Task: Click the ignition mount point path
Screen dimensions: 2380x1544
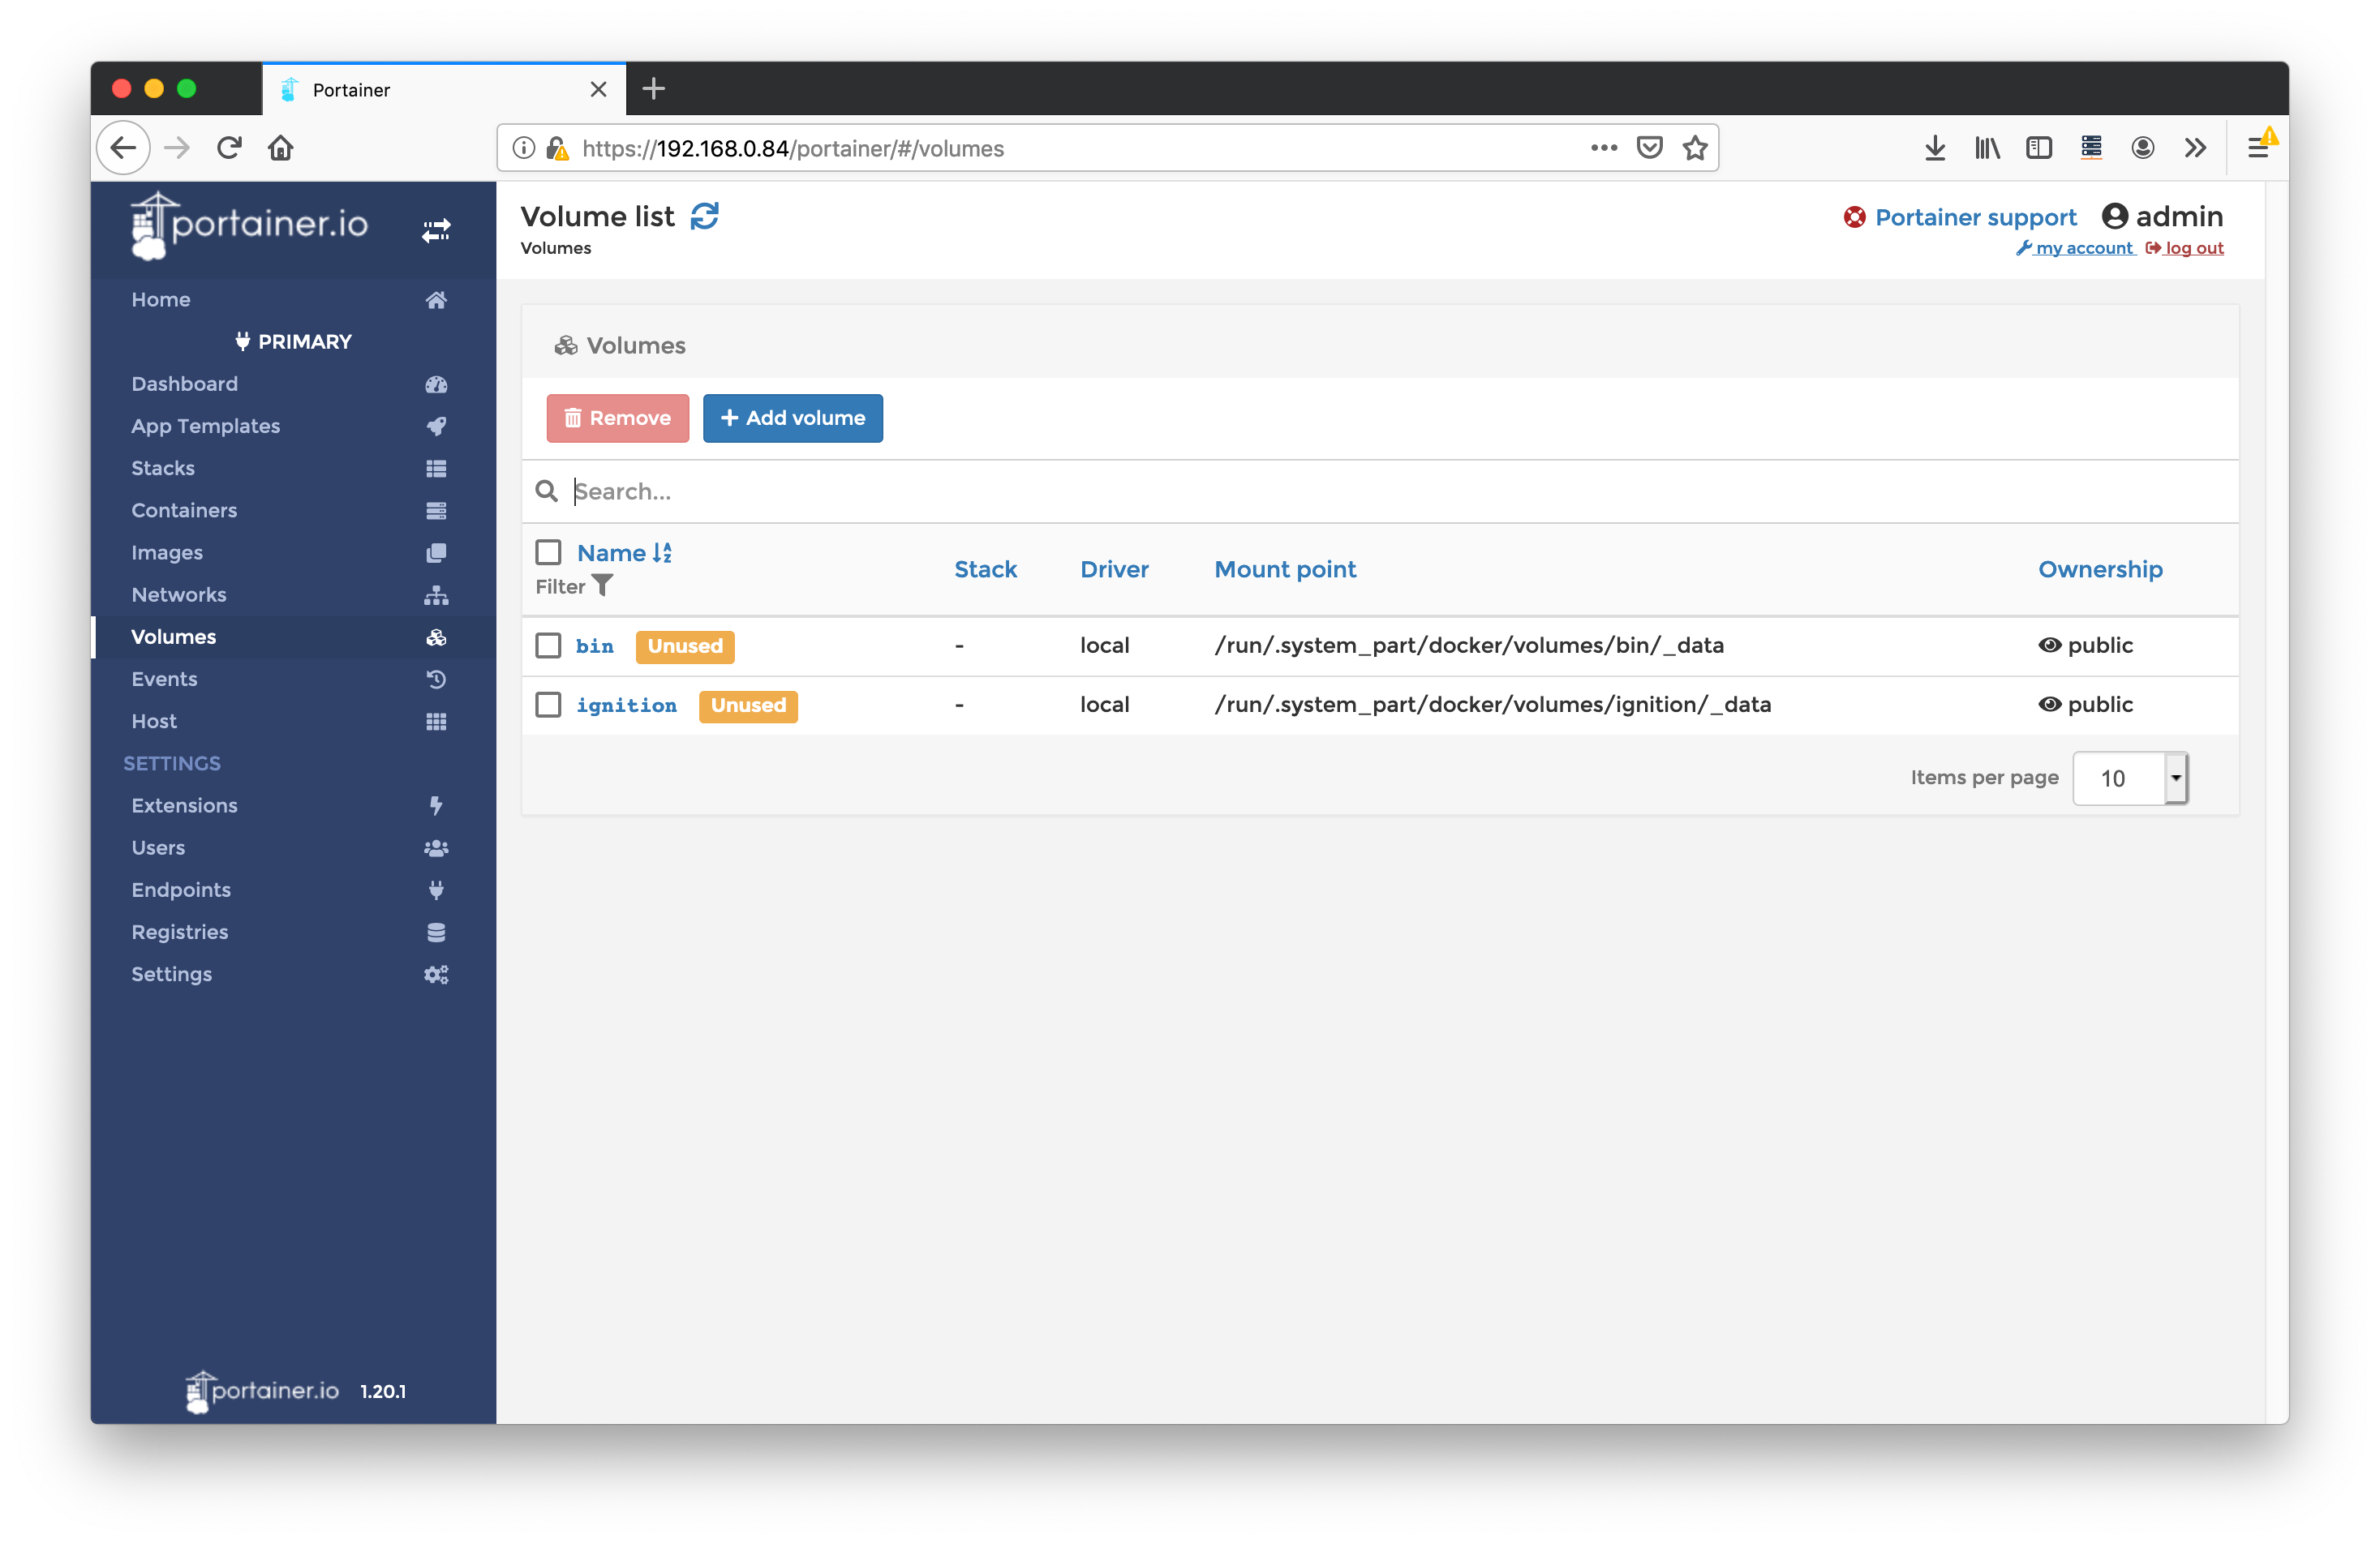Action: (1493, 704)
